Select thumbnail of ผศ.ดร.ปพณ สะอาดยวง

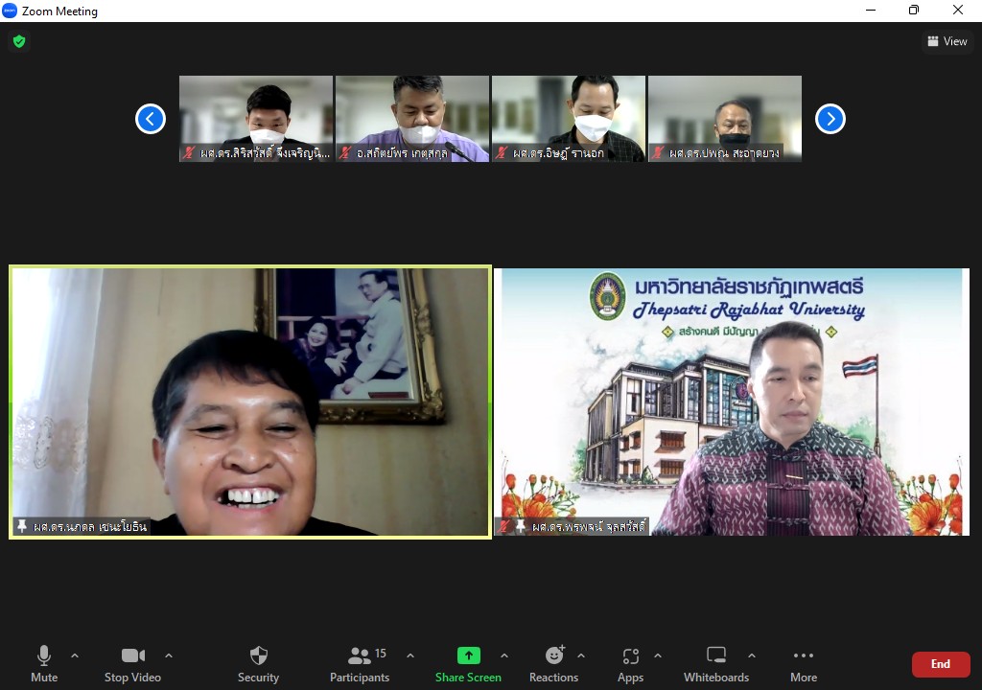725,119
